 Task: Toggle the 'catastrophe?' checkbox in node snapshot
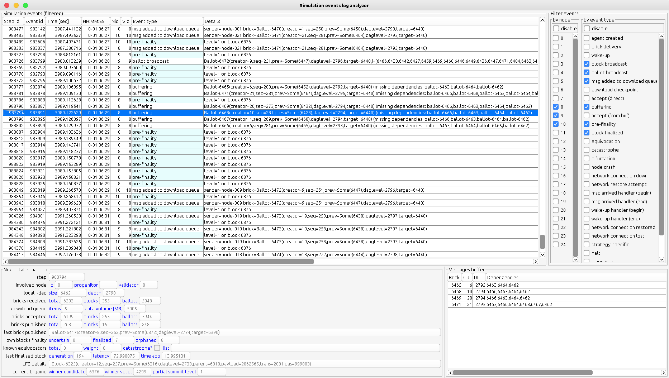tap(157, 348)
